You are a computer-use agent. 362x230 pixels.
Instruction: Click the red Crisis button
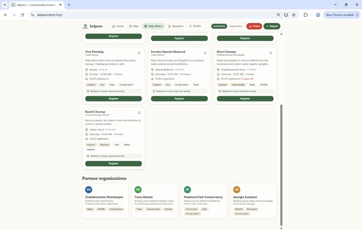pos(254,26)
